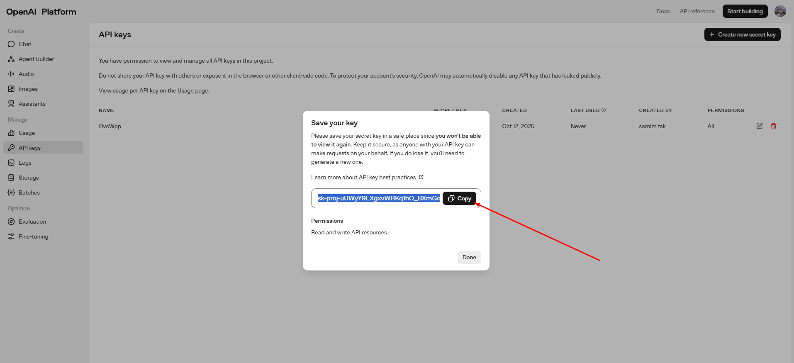This screenshot has height=363, width=794.
Task: Open the Usage sidebar item
Action: 27,133
